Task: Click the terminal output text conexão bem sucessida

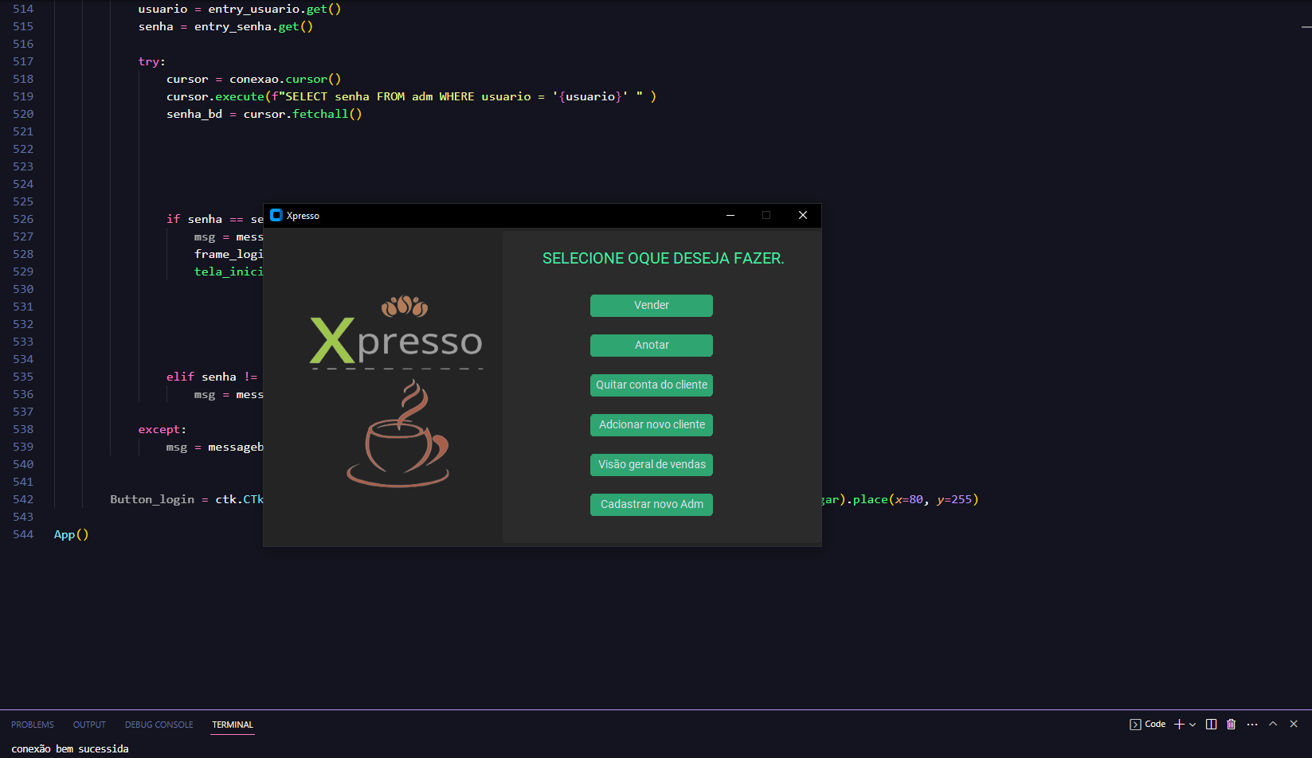Action: click(70, 748)
